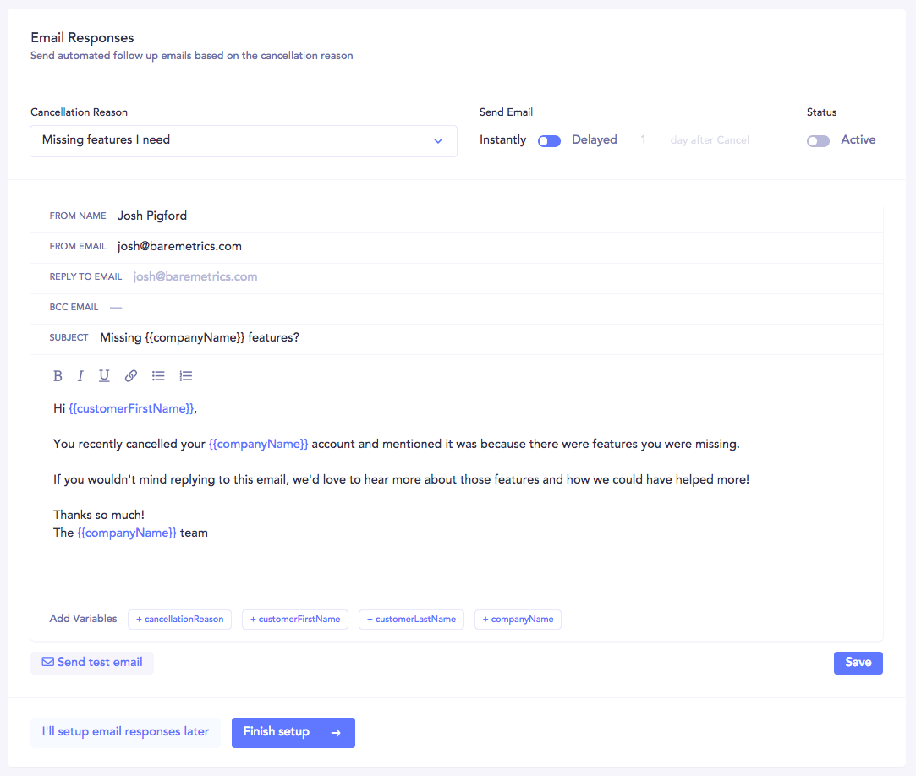This screenshot has width=916, height=776.
Task: Add the companyName variable
Action: pyautogui.click(x=518, y=620)
